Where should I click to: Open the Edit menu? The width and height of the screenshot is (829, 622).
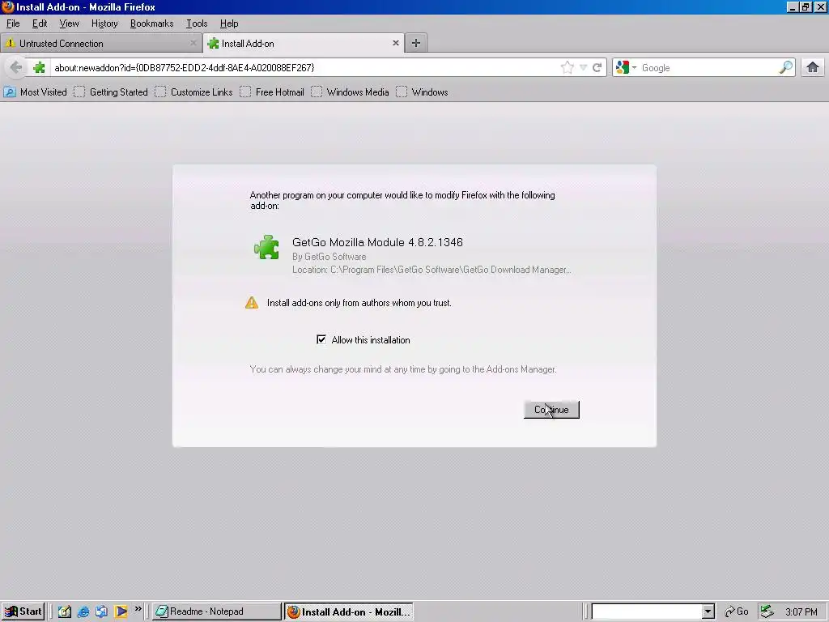pos(40,23)
